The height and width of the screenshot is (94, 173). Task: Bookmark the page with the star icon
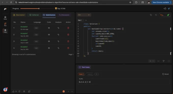130,2
